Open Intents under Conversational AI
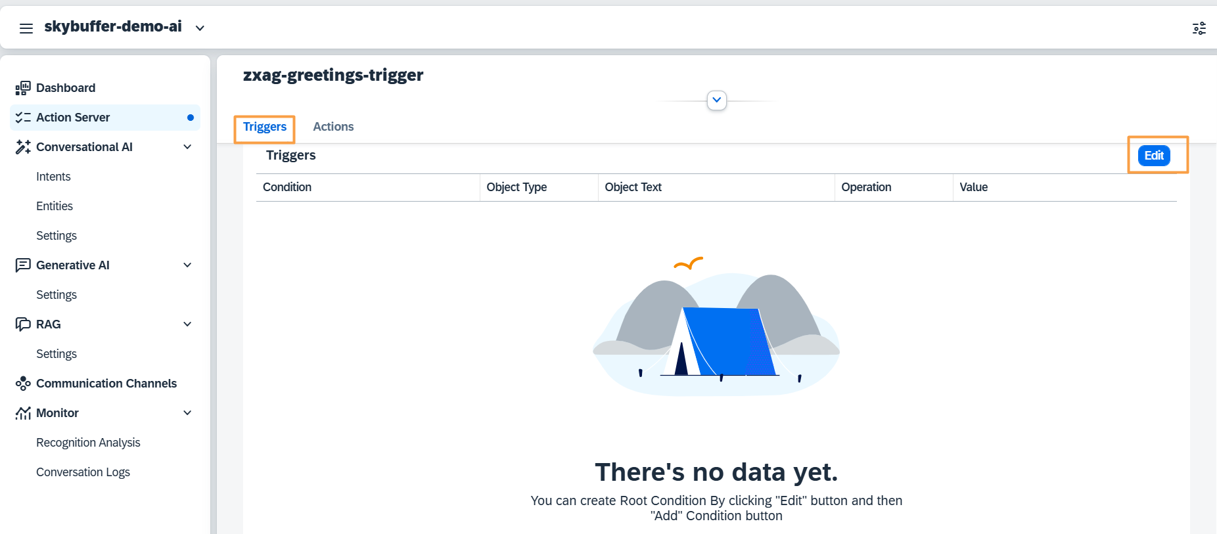The image size is (1217, 534). click(x=53, y=177)
